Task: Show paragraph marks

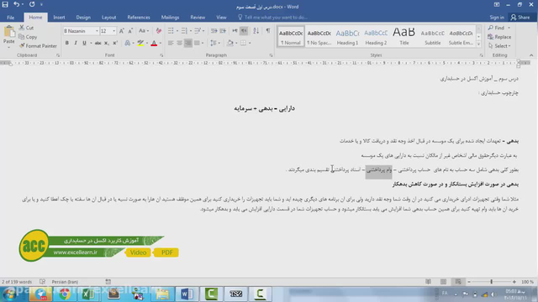Action: (268, 31)
